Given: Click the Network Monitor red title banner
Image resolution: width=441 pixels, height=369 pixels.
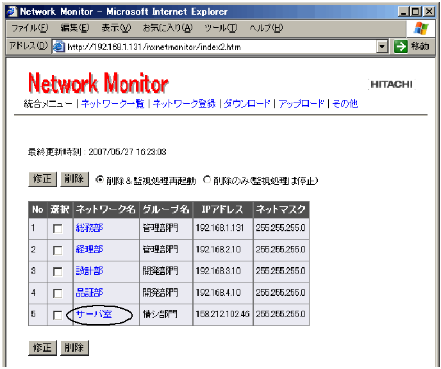Looking at the screenshot, I should 98,83.
